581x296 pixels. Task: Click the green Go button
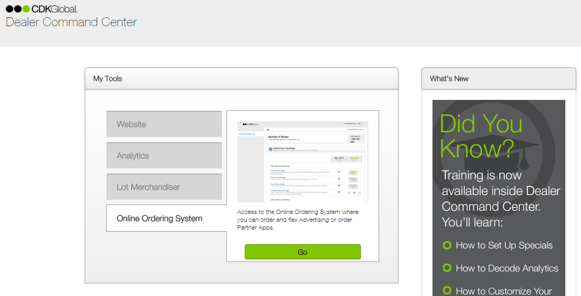pyautogui.click(x=302, y=252)
